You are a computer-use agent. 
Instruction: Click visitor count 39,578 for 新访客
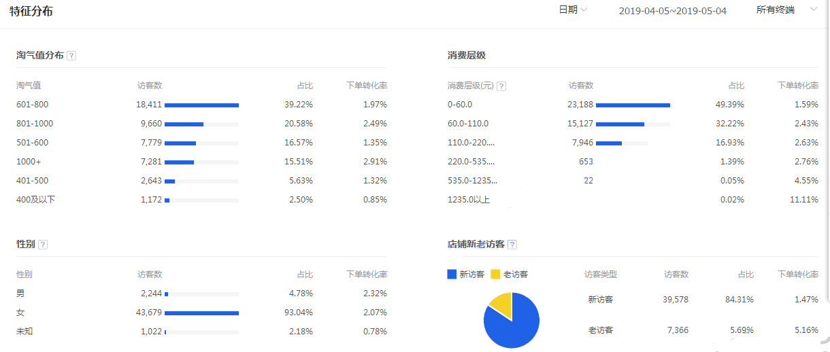(676, 300)
